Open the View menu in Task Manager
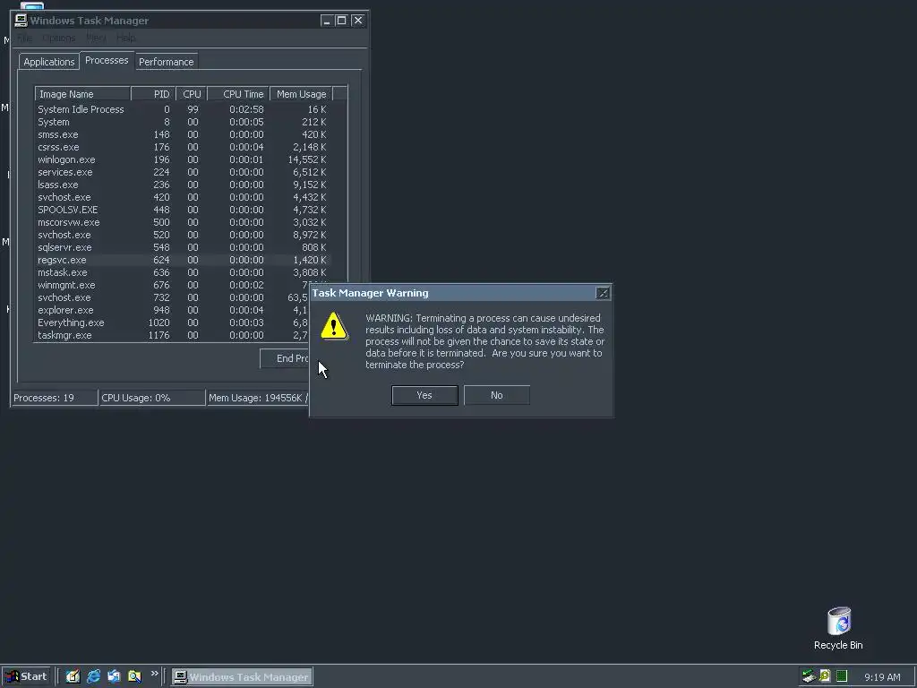917x688 pixels. (95, 38)
